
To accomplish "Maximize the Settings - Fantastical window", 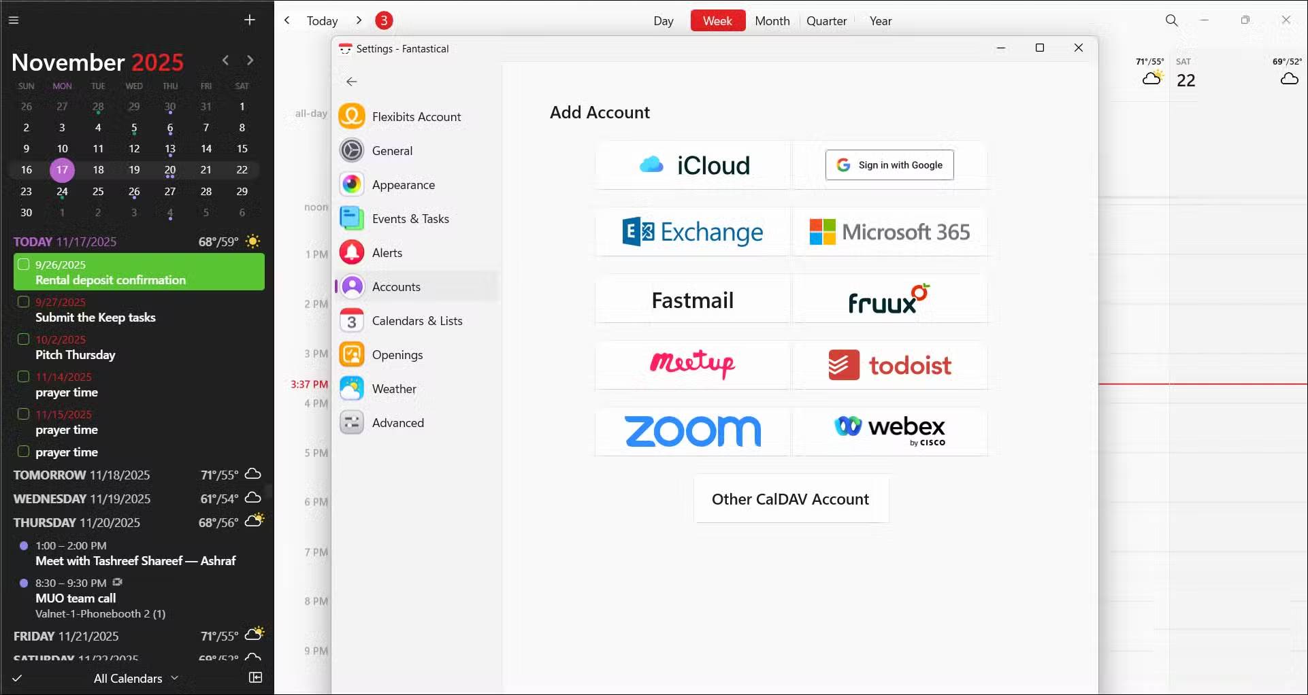I will pos(1040,48).
